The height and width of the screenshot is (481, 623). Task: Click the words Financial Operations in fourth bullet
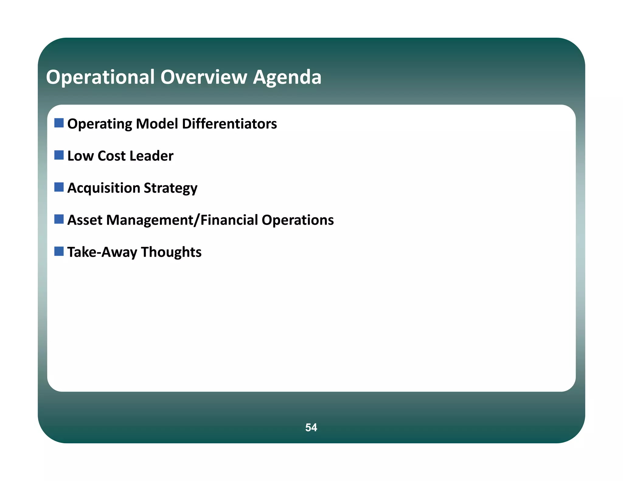(267, 220)
